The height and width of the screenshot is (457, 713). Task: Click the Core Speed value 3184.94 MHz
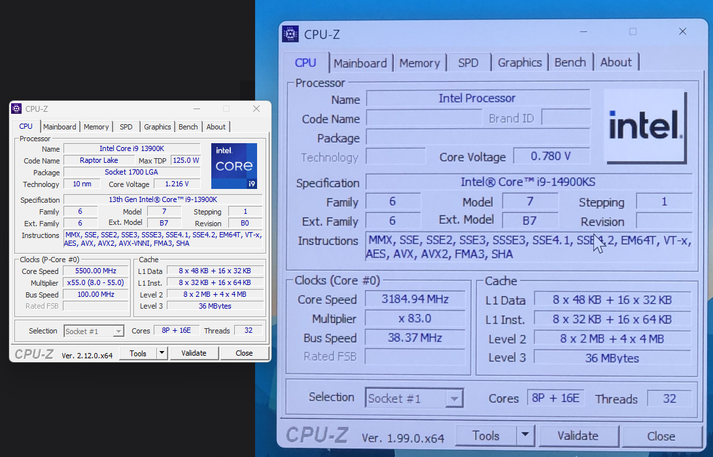point(415,299)
